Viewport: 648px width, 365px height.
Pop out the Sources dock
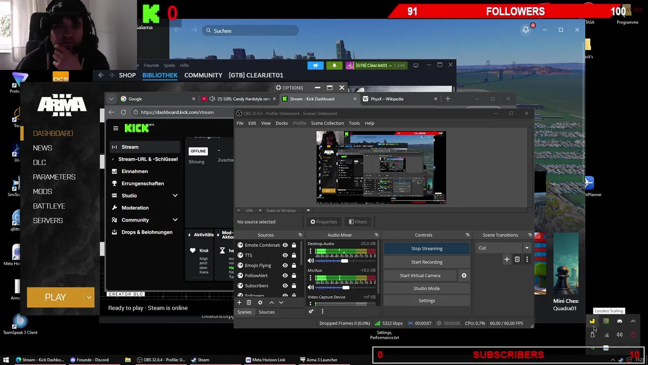tap(300, 235)
